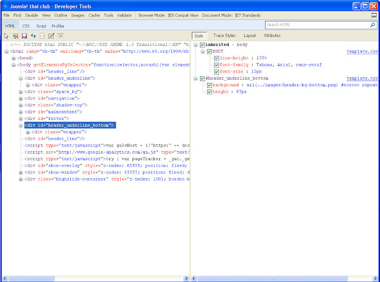Expand the maincontent div

(20, 112)
